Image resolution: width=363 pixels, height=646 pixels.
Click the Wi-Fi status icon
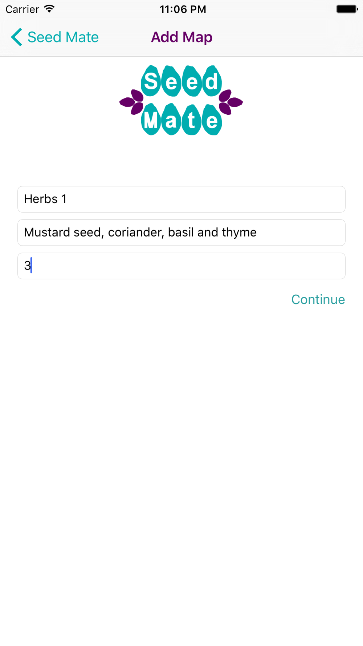point(49,9)
